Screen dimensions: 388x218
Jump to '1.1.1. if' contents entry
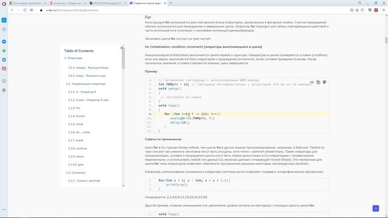[82, 92]
